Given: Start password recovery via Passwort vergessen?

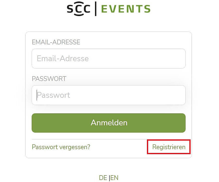Looking at the screenshot, I should [x=61, y=147].
